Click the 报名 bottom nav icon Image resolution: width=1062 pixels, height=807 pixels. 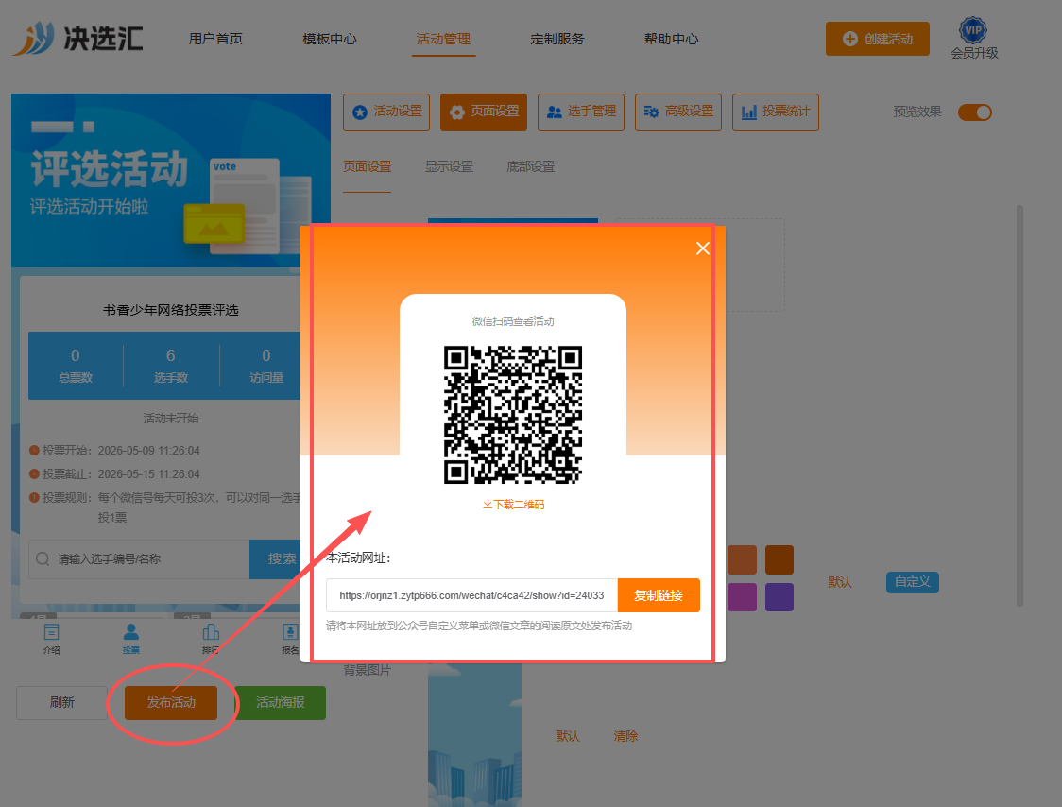290,639
